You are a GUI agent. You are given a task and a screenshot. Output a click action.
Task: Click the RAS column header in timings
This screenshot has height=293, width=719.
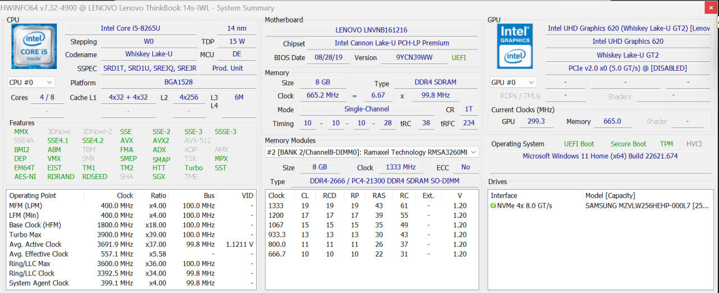tap(379, 195)
